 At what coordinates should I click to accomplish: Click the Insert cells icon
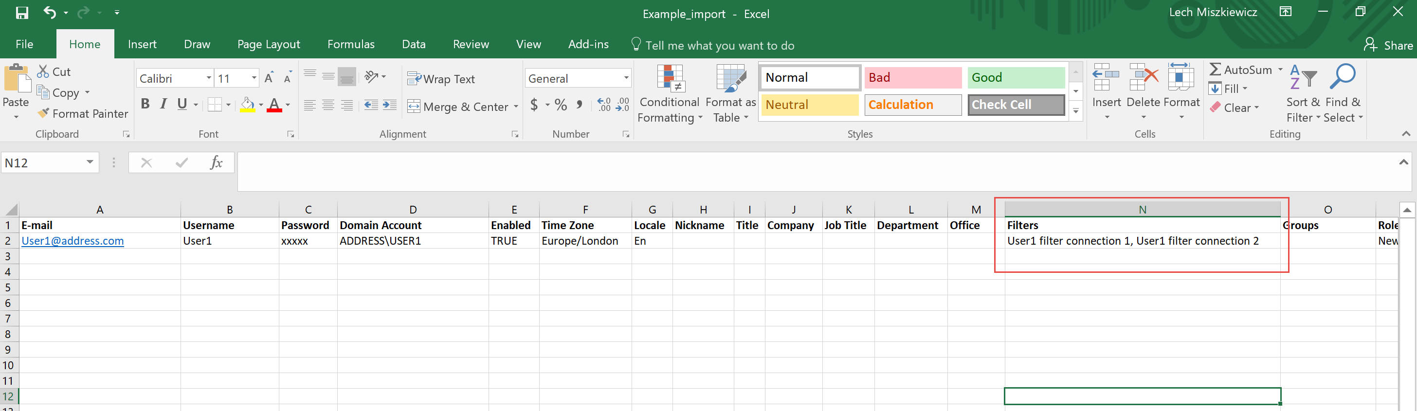point(1106,77)
